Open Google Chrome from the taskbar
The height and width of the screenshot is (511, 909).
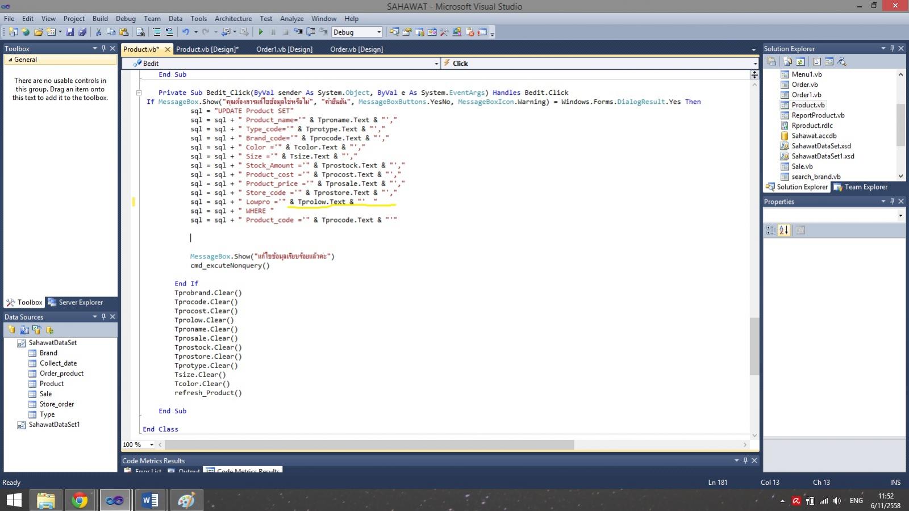click(x=80, y=500)
